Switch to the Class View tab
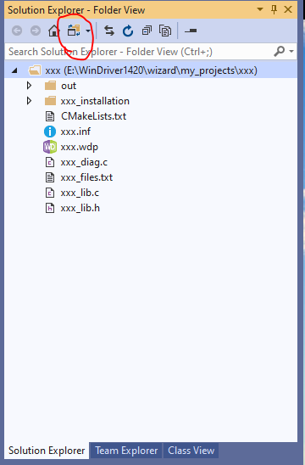Screen dimensions: 305x465 pos(191,451)
